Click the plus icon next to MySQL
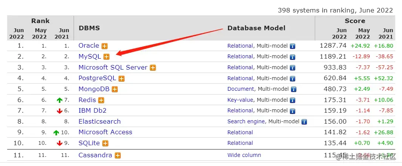The image size is (402, 166). tap(106, 57)
